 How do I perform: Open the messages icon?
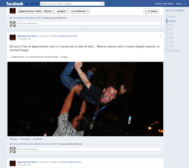(32, 4)
